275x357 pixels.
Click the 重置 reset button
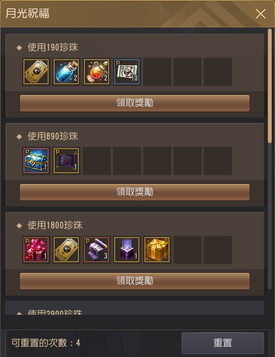click(223, 343)
